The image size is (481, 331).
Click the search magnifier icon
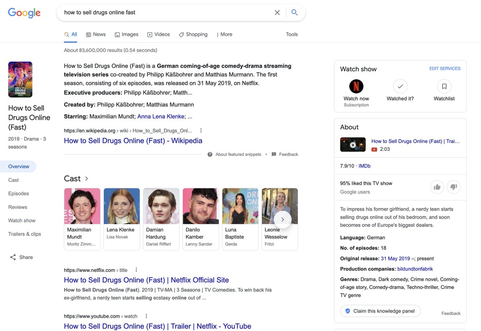coord(295,12)
